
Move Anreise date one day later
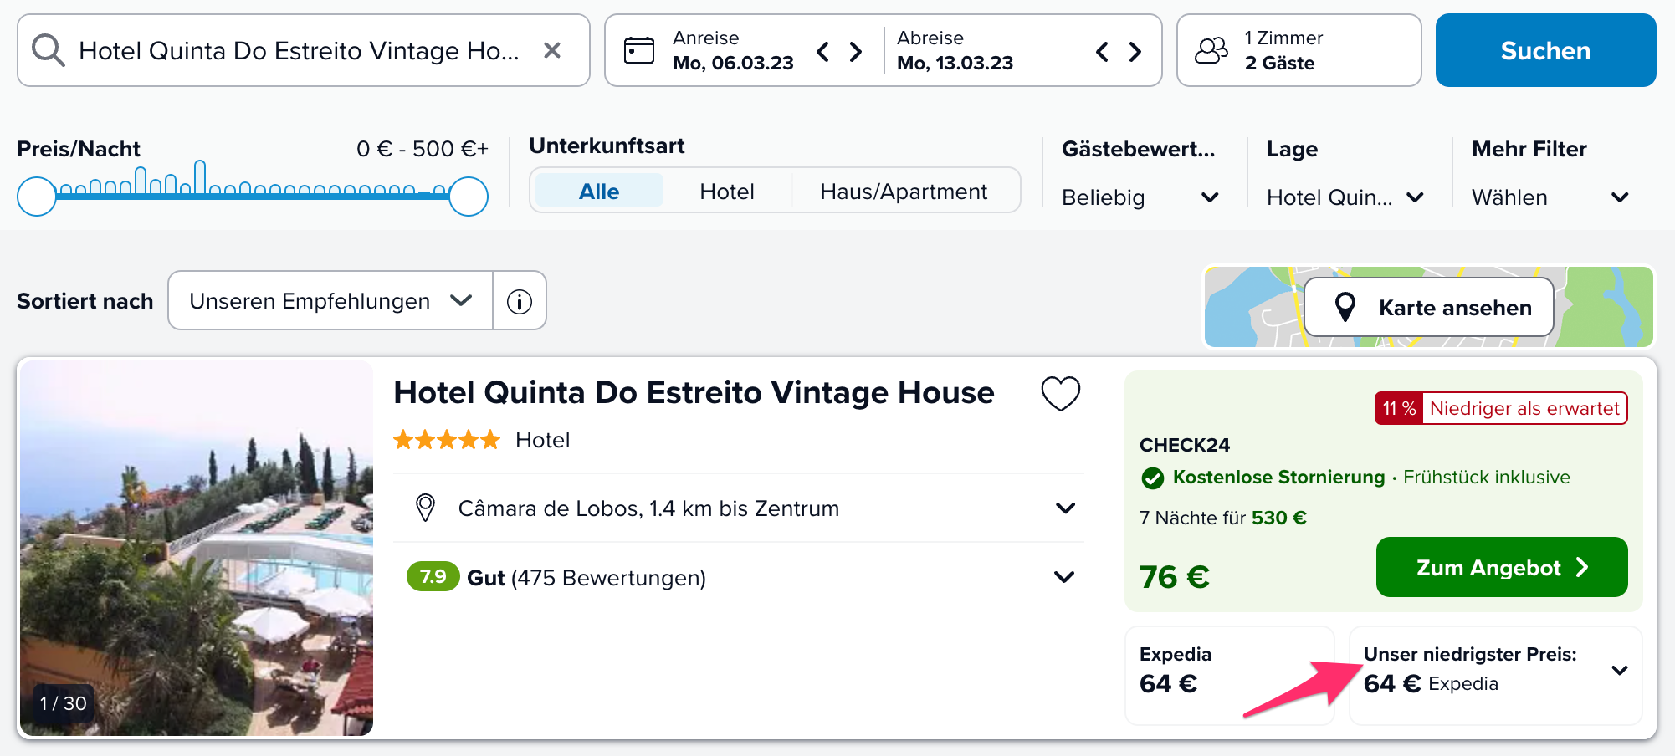tap(856, 52)
